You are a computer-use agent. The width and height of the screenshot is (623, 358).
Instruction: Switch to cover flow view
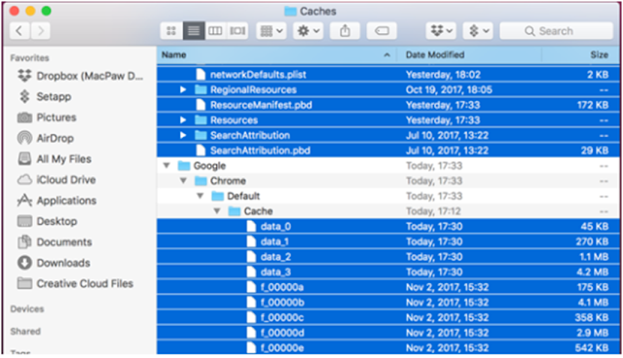click(238, 30)
